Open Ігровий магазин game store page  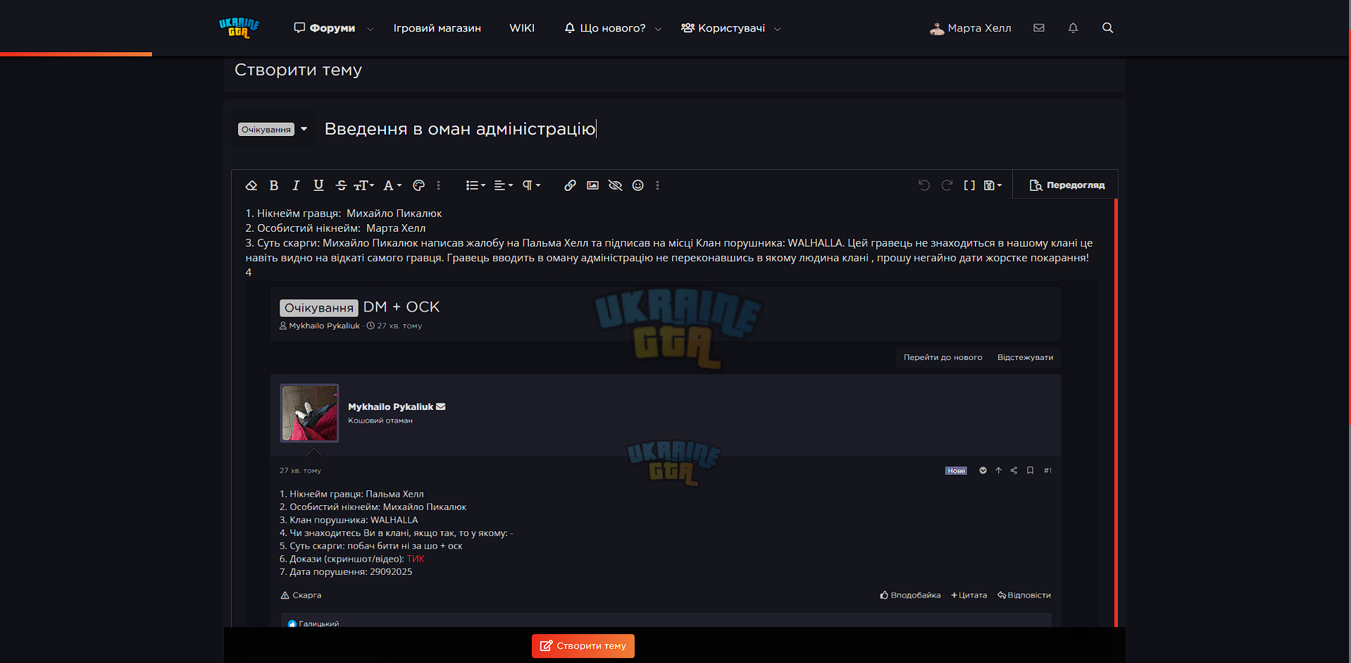(x=437, y=28)
